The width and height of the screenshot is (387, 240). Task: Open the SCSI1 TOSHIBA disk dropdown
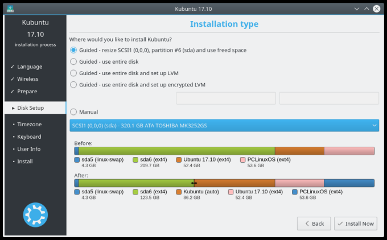224,125
